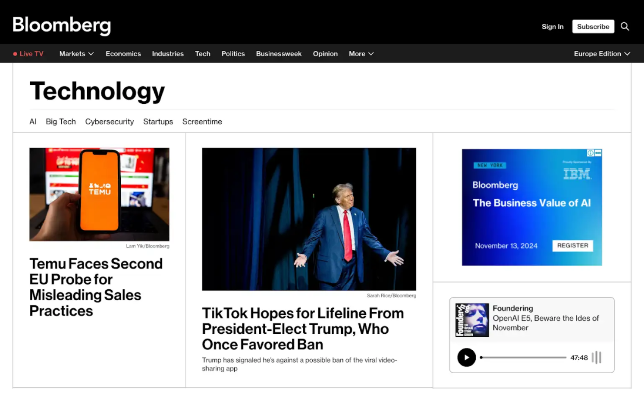
Task: Click the podcast progress slider
Action: point(523,357)
